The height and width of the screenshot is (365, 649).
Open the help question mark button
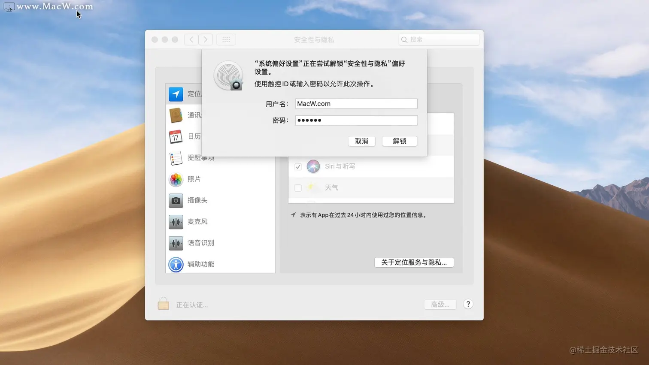[x=468, y=304]
